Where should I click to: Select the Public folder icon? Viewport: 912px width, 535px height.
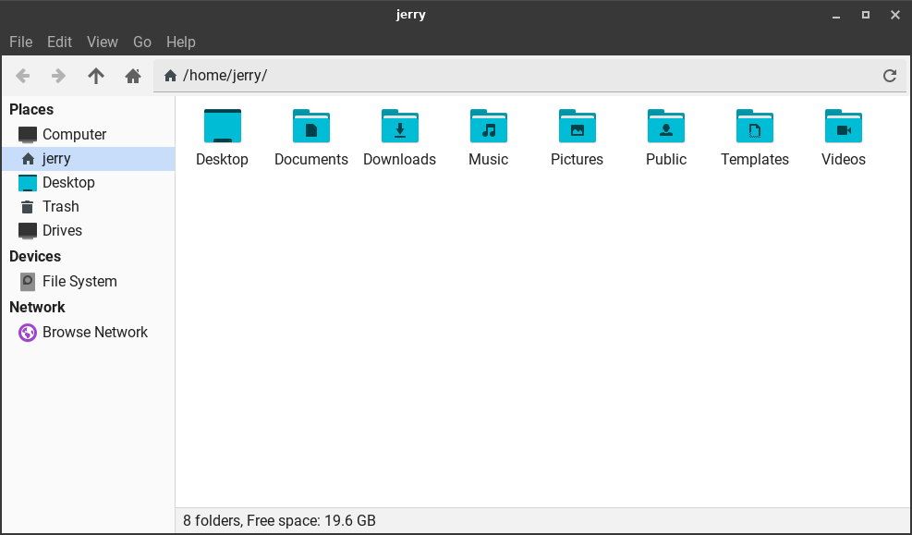pos(665,127)
